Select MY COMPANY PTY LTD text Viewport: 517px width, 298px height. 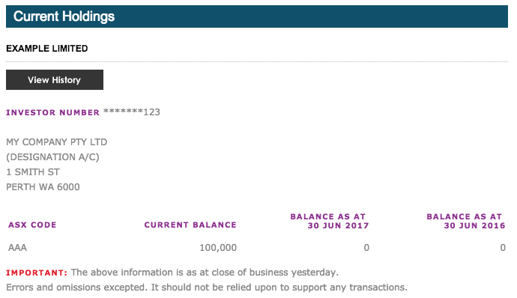tap(57, 142)
